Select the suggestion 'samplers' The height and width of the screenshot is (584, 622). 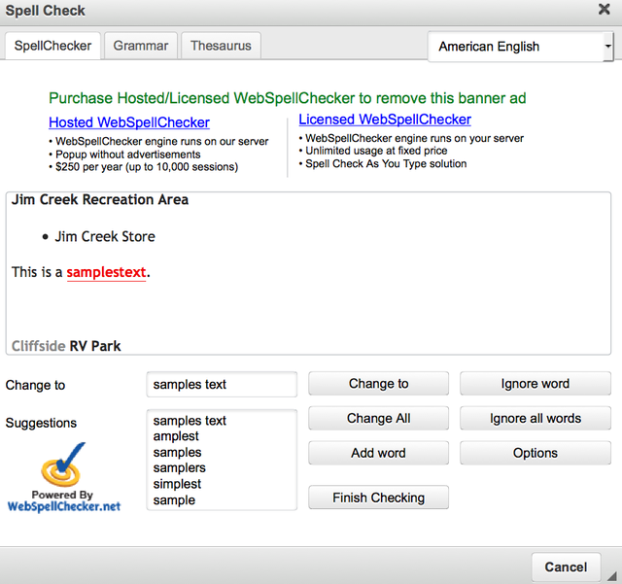[x=180, y=468]
